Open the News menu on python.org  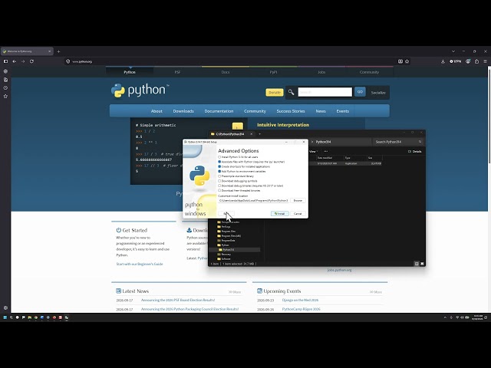pyautogui.click(x=321, y=111)
